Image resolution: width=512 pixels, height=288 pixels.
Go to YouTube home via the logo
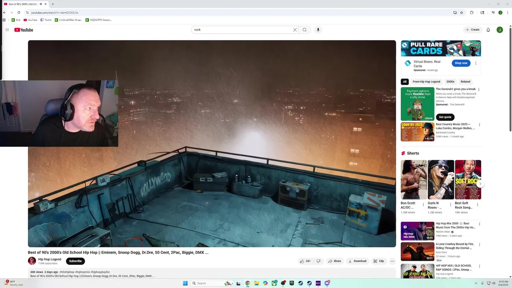pos(24,30)
